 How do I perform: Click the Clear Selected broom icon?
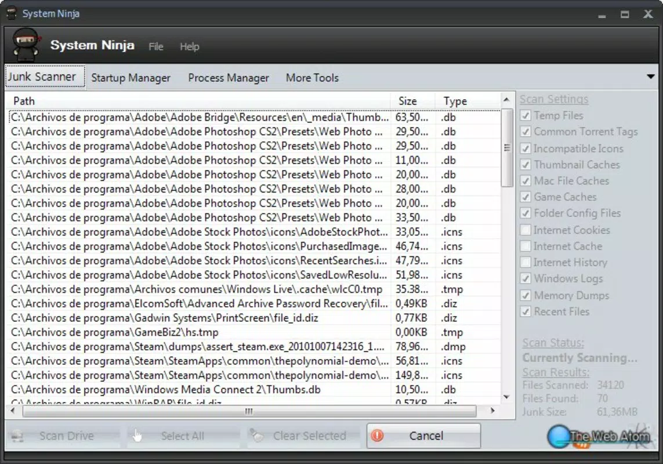256,435
